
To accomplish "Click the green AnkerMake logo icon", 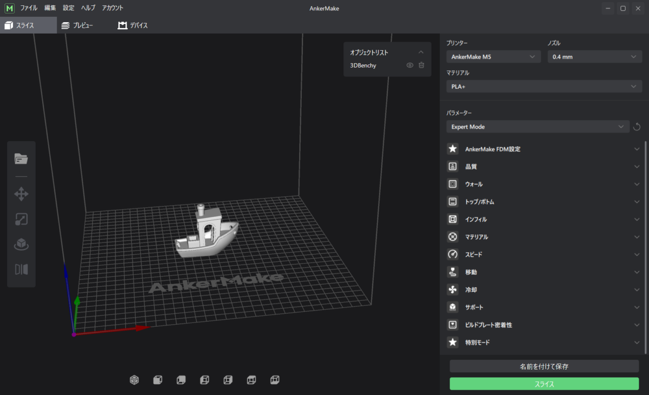I will tap(9, 8).
